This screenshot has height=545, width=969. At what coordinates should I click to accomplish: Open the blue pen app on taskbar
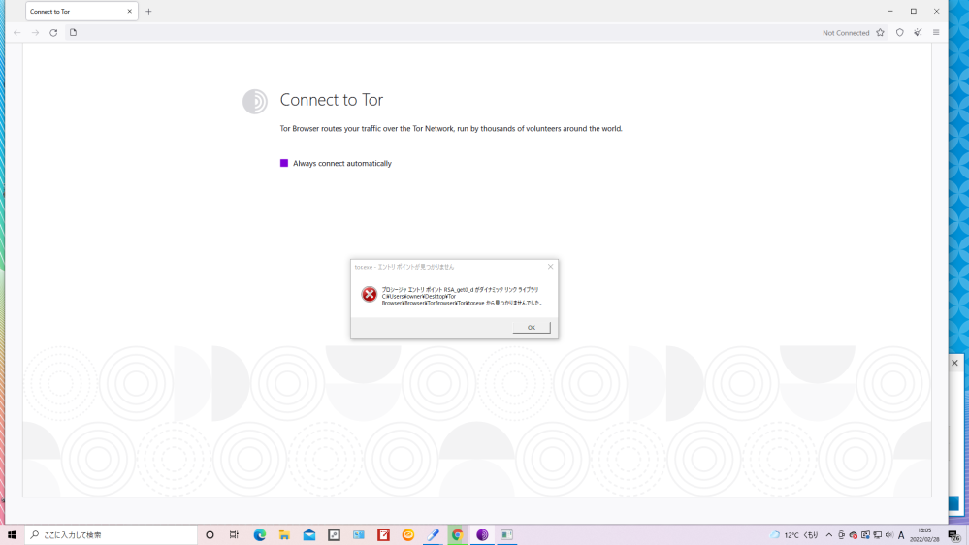[x=433, y=535]
